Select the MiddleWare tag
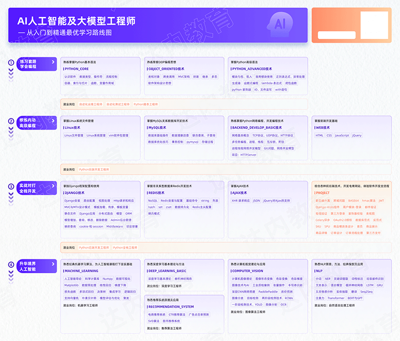400x341 pixels. (x=115, y=226)
